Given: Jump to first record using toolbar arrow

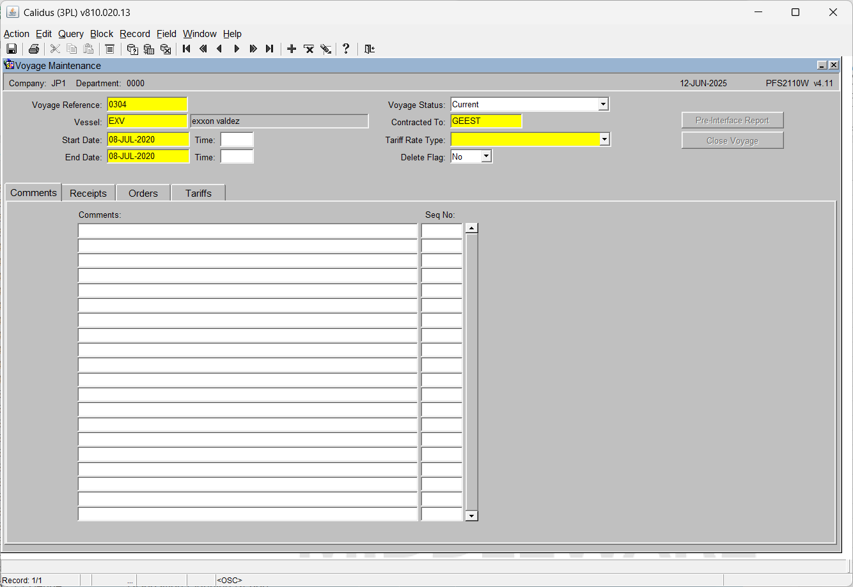Looking at the screenshot, I should pos(187,49).
